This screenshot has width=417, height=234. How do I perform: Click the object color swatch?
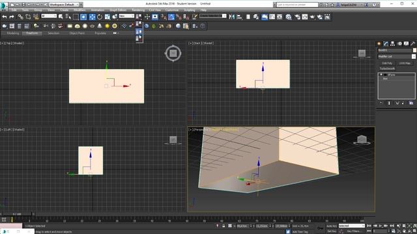414,50
